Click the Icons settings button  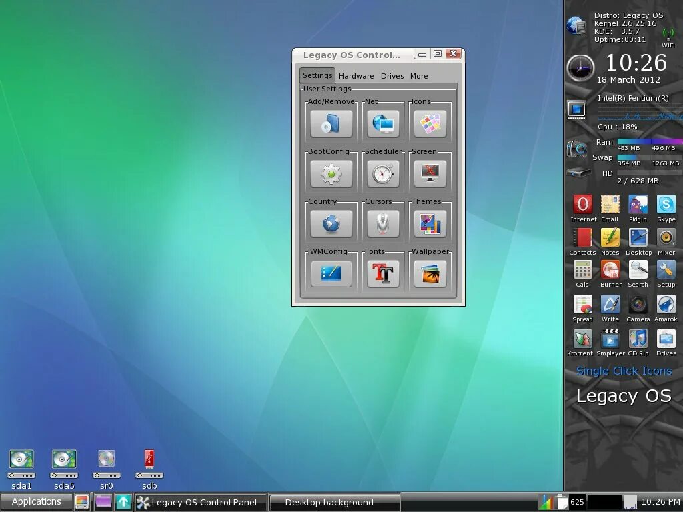click(x=430, y=123)
